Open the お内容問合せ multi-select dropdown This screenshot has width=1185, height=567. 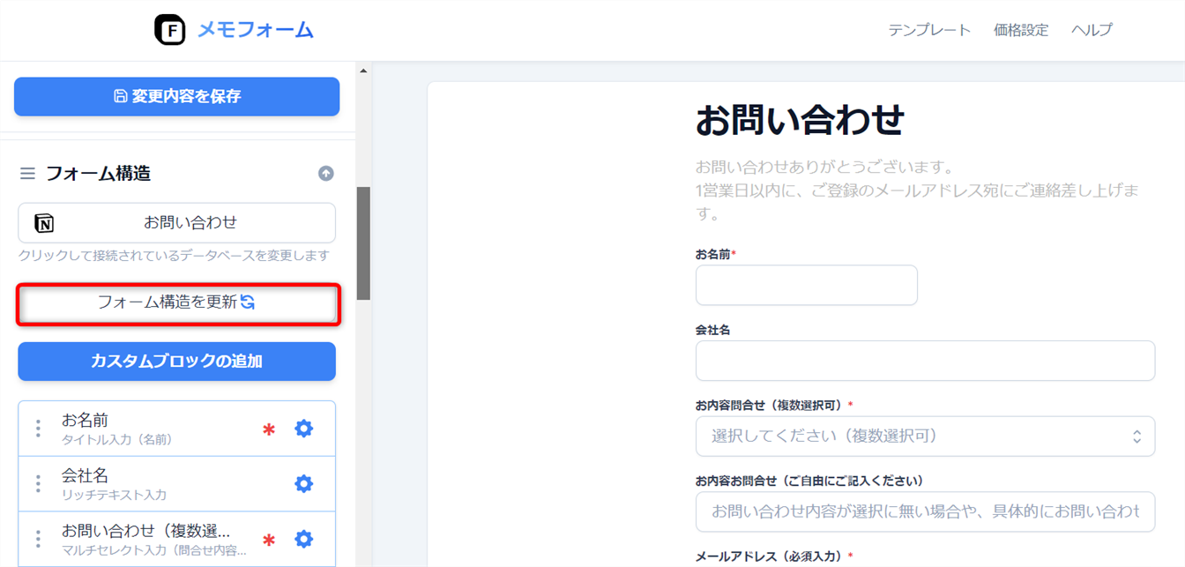925,436
